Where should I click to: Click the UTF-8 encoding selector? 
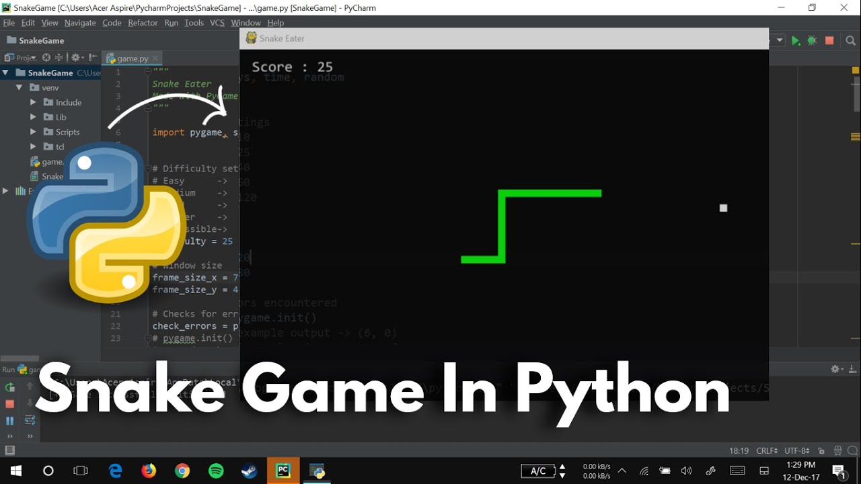point(797,450)
